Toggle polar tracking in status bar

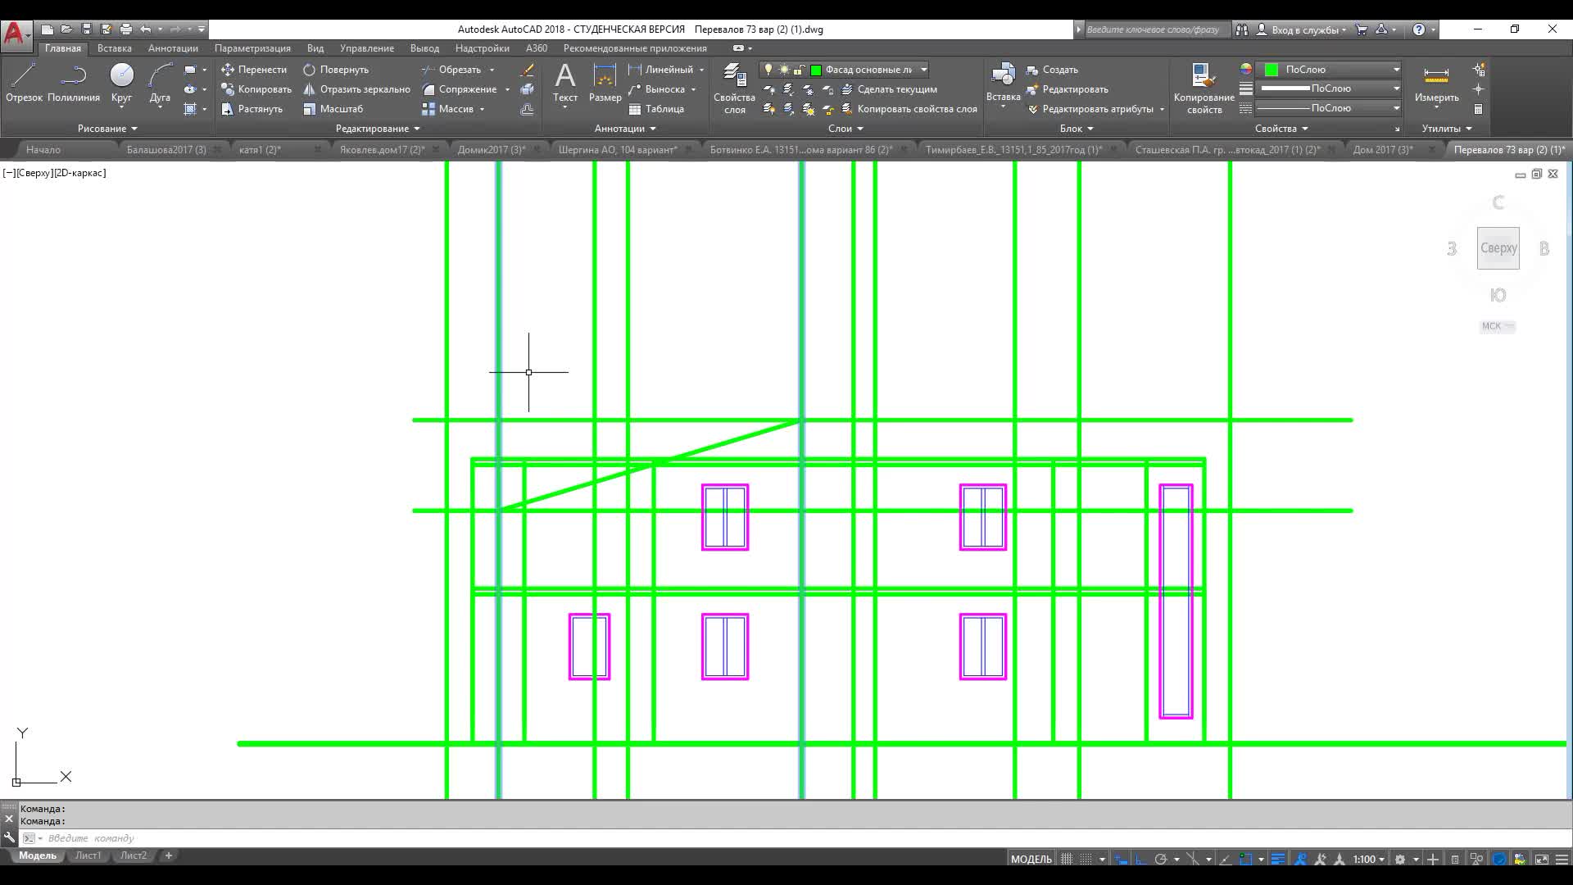pos(1161,859)
